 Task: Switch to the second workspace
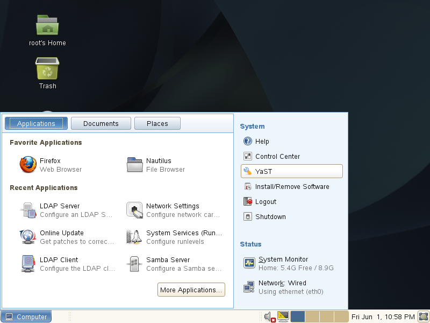click(312, 317)
